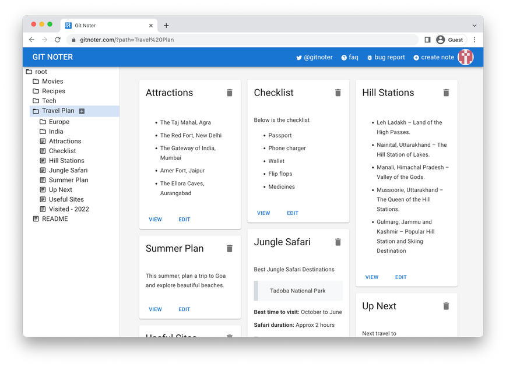506x367 pixels.
Task: Click the bug report icon
Action: [x=369, y=57]
